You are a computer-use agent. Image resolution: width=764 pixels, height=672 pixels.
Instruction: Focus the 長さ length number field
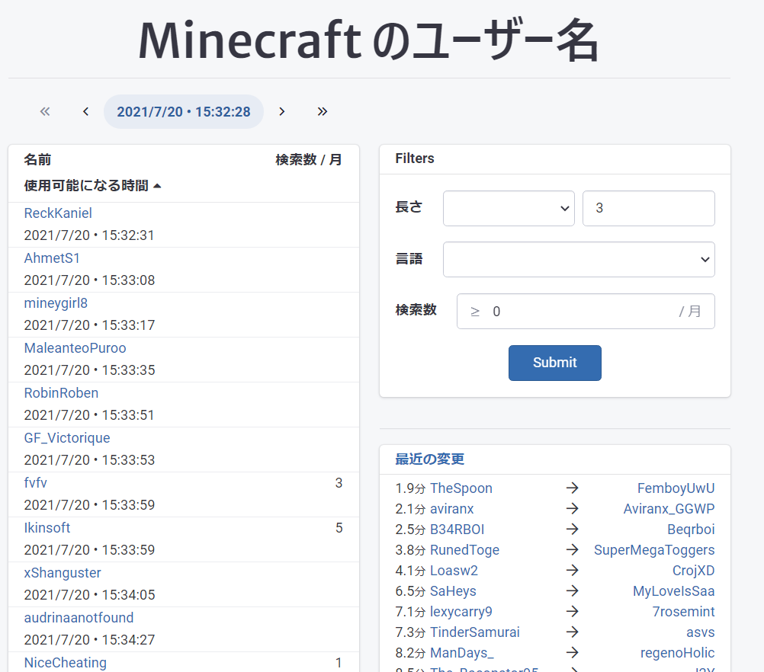pyautogui.click(x=649, y=209)
